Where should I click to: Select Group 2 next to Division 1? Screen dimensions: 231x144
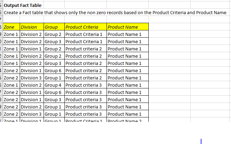pyautogui.click(x=54, y=49)
